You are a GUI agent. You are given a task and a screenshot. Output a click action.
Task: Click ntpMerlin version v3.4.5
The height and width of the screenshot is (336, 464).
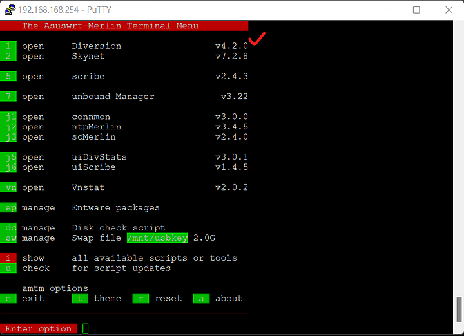(x=231, y=127)
